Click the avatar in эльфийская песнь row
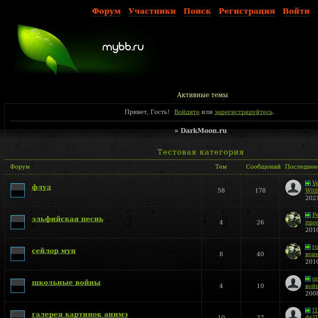Viewport: 318px width, 318px height. 293,220
